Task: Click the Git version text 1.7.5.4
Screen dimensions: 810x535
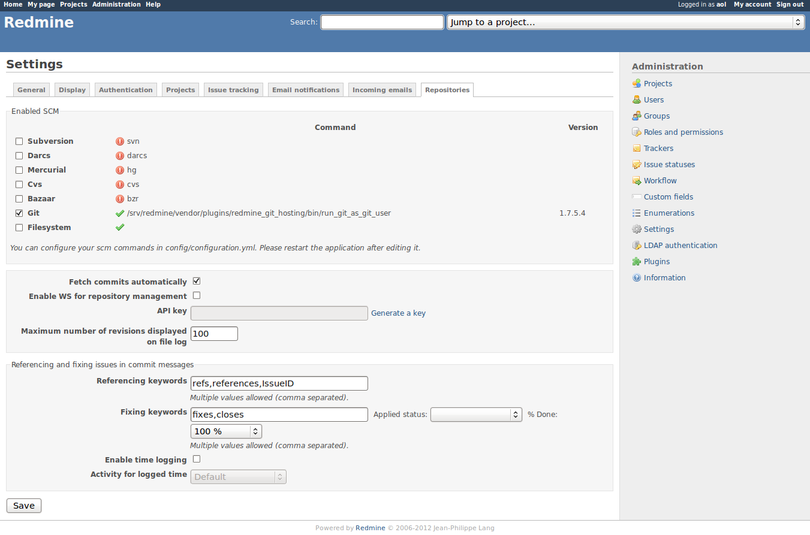Action: 572,213
